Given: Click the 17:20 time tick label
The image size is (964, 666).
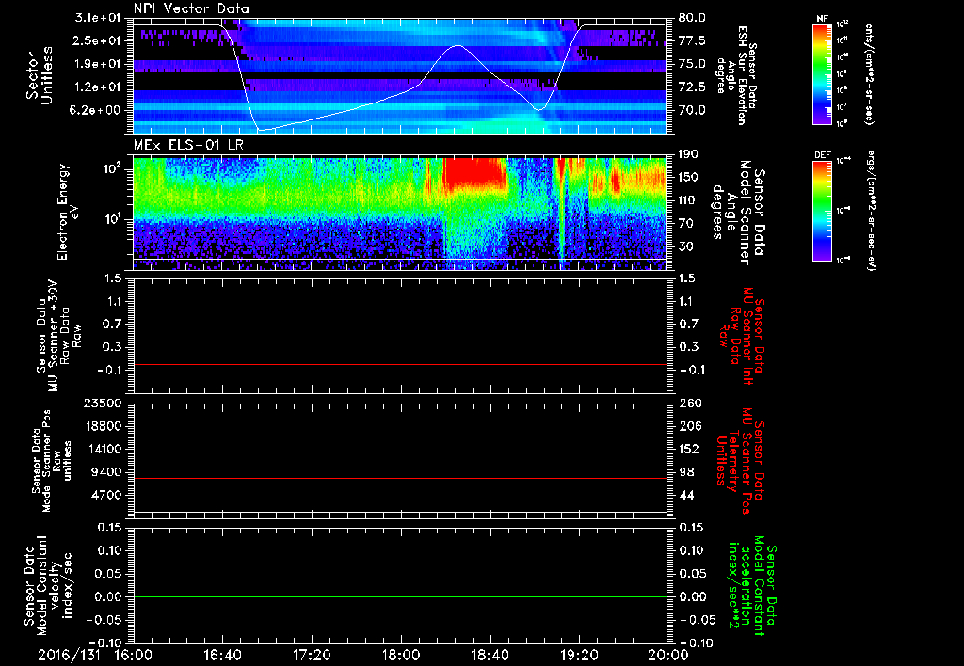Looking at the screenshot, I should [312, 655].
